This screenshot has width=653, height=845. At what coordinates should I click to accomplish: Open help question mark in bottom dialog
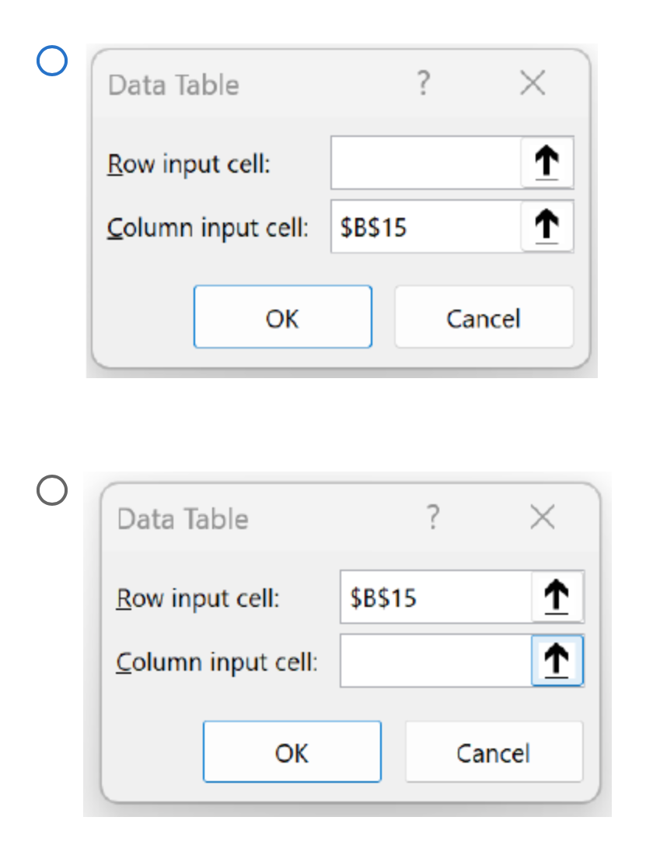(433, 517)
